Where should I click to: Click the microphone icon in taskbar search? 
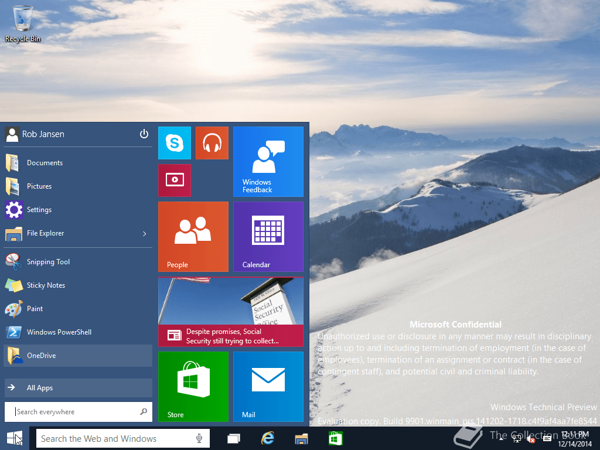tap(199, 438)
